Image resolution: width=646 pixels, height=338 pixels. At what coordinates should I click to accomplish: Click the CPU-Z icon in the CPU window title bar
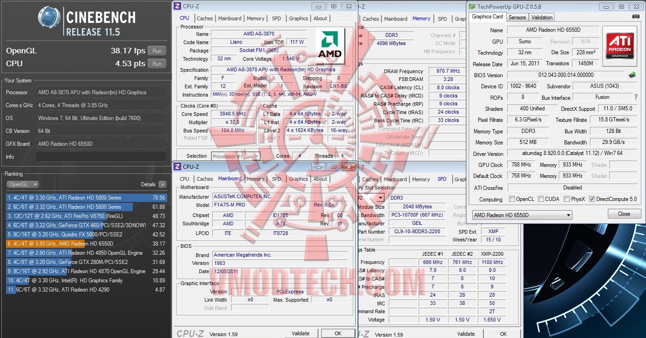coord(177,6)
